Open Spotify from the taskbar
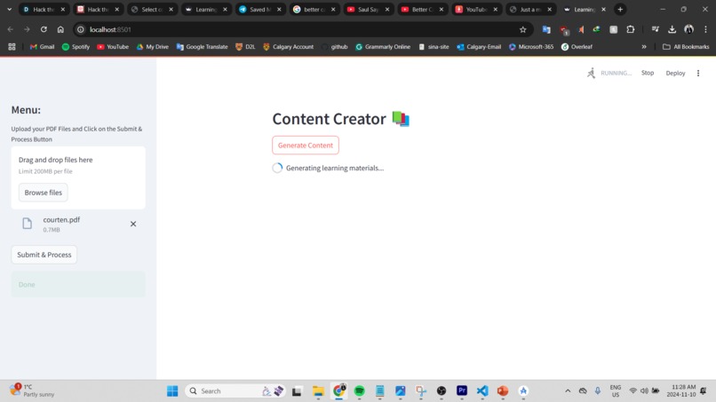 pyautogui.click(x=360, y=391)
